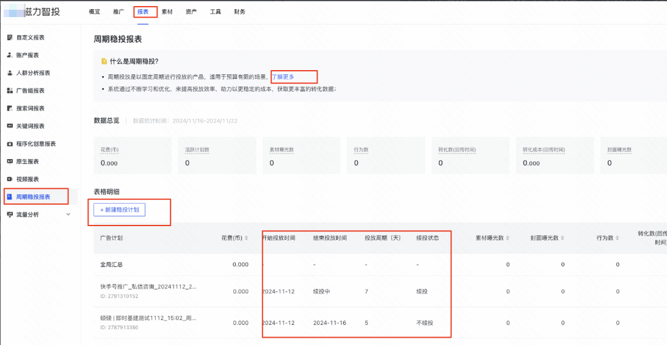Open 视频报表 in the sidebar
The image size is (667, 345).
(27, 179)
